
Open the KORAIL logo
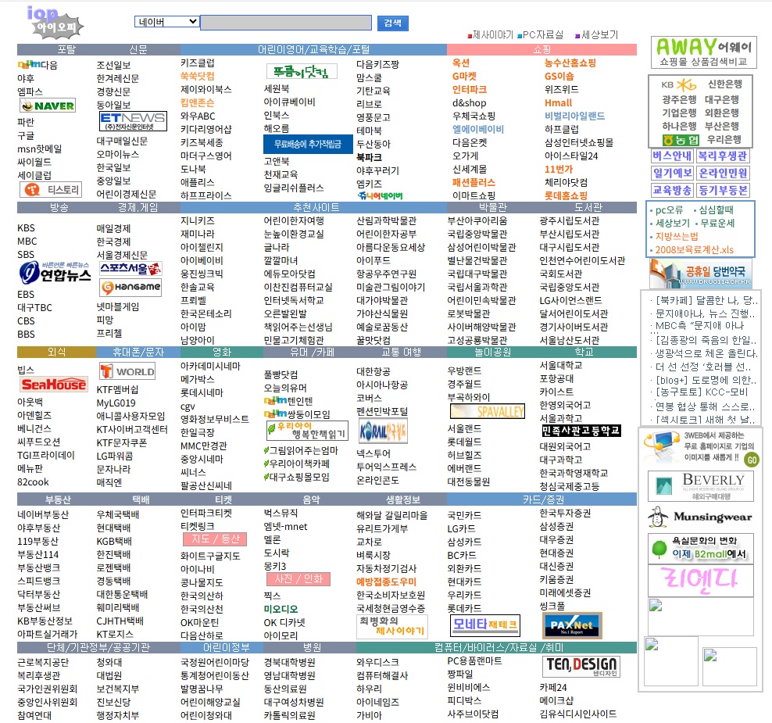click(382, 431)
